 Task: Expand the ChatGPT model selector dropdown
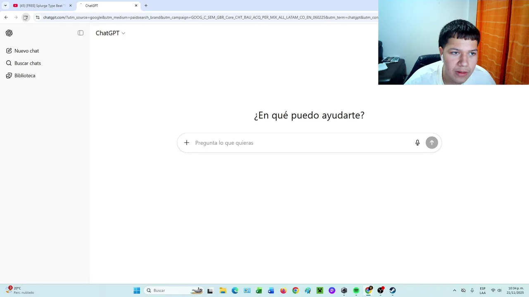tap(110, 33)
